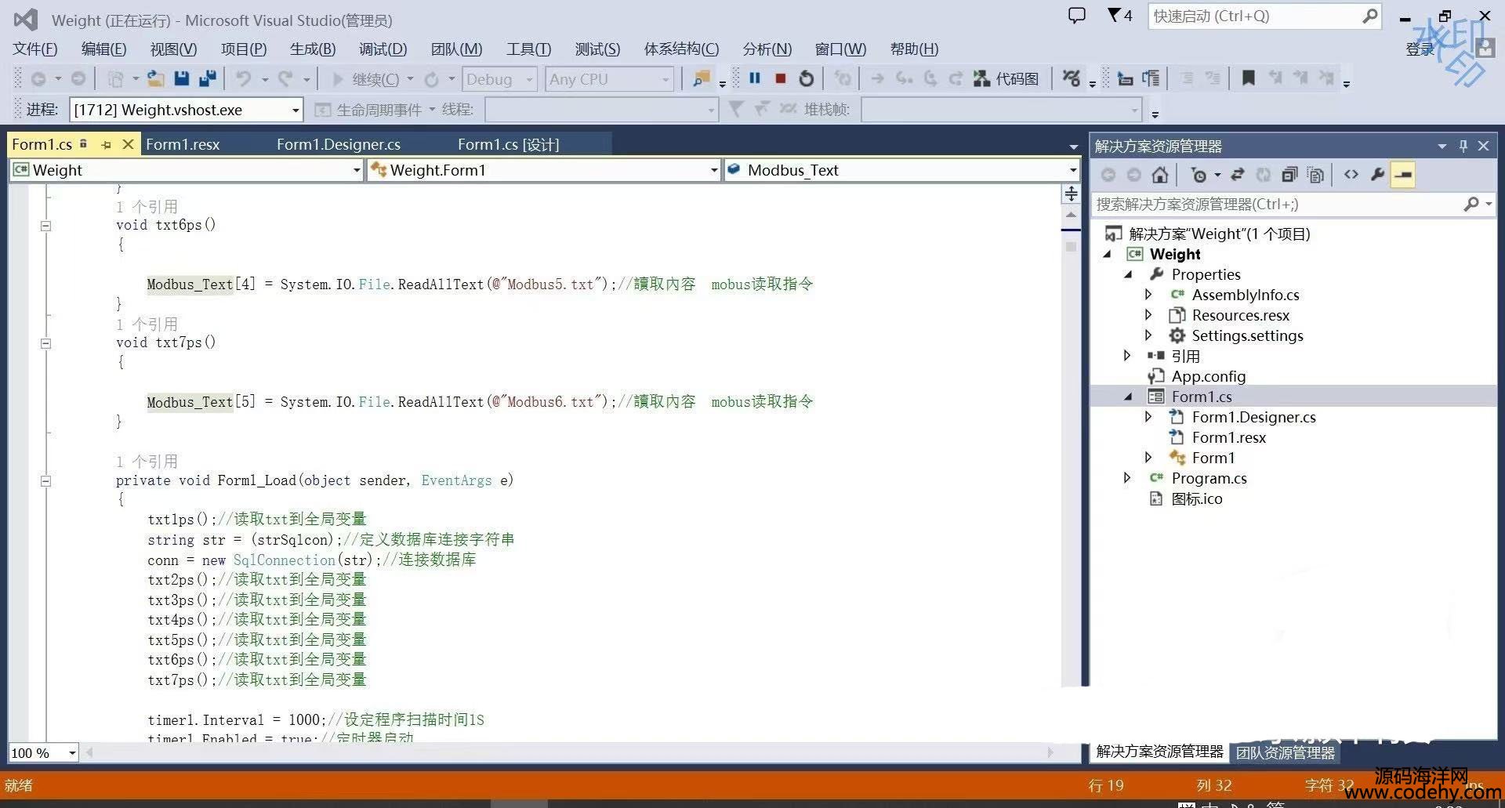
Task: Open the 生命周期事件 lifecycle events button
Action: tap(375, 110)
